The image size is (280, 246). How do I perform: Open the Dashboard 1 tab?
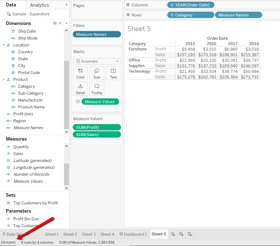(133, 234)
